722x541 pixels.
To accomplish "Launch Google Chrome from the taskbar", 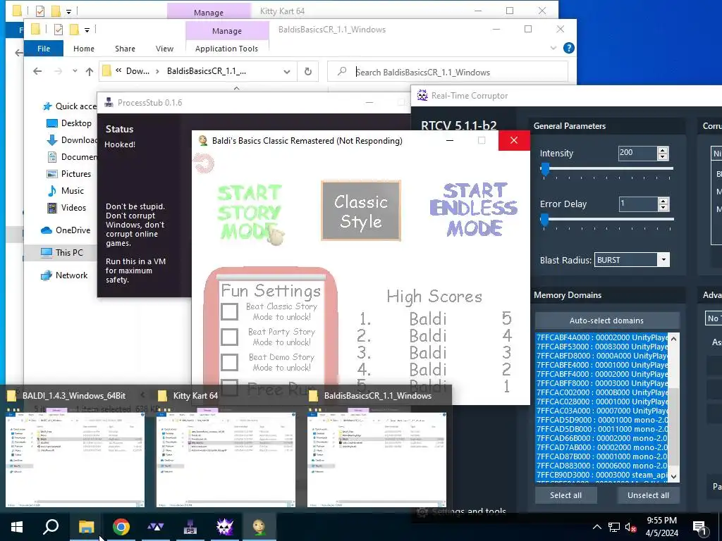I will coord(121,527).
